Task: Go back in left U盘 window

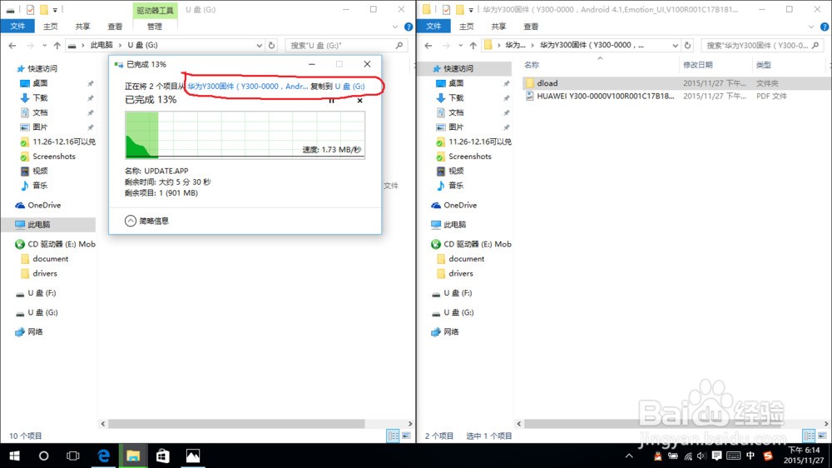Action: coord(12,46)
